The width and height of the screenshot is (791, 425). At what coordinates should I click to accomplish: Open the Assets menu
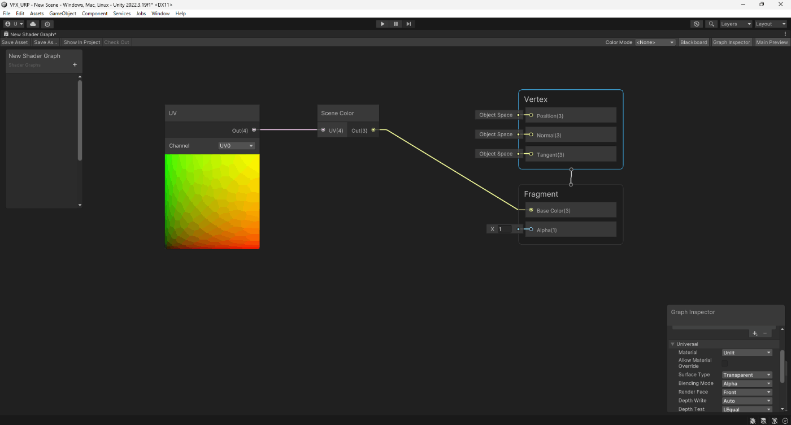click(x=37, y=14)
